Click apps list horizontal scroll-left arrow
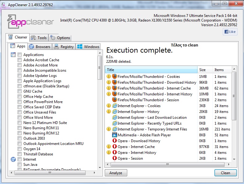The image size is (244, 184). tap(11, 173)
